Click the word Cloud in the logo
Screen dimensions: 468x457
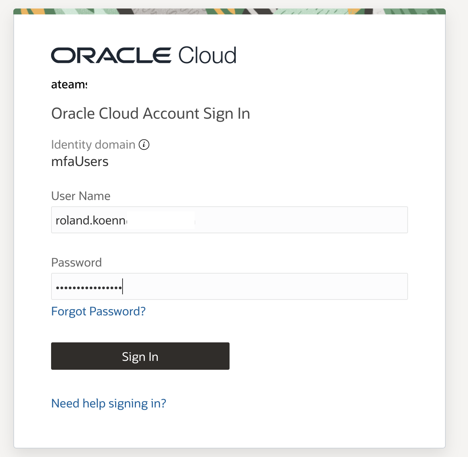click(207, 55)
